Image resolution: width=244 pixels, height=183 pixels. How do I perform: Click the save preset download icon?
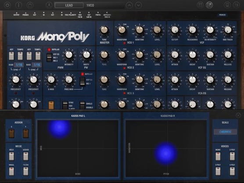click(49, 5)
